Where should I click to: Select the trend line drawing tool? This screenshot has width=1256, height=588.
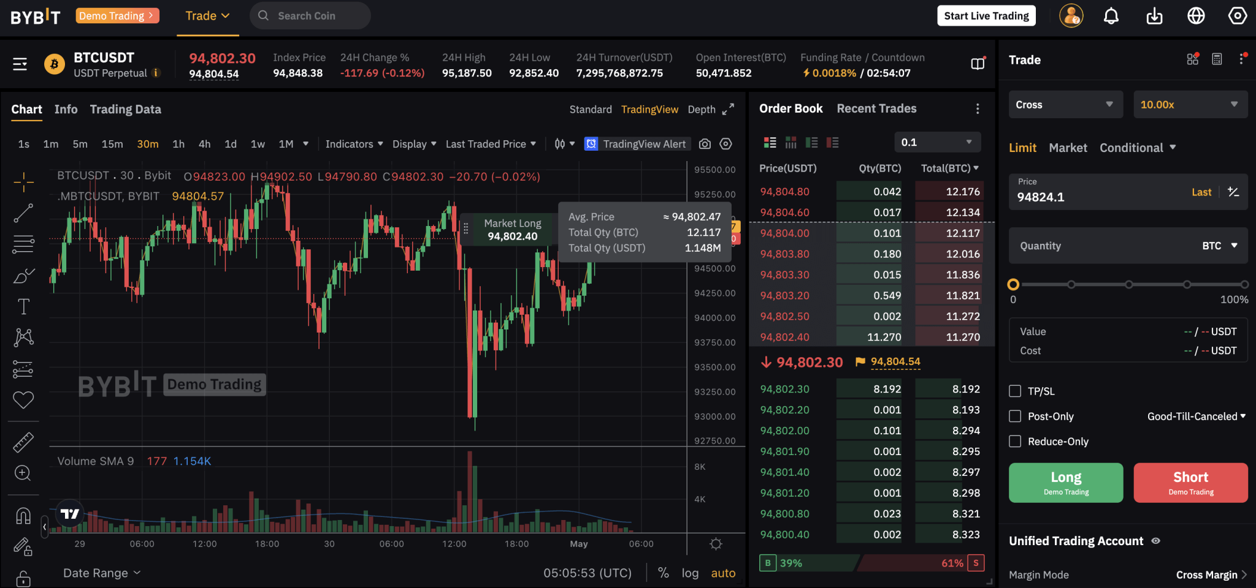tap(23, 214)
